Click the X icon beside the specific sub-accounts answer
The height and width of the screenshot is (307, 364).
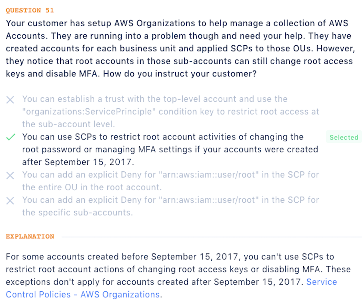(10, 201)
